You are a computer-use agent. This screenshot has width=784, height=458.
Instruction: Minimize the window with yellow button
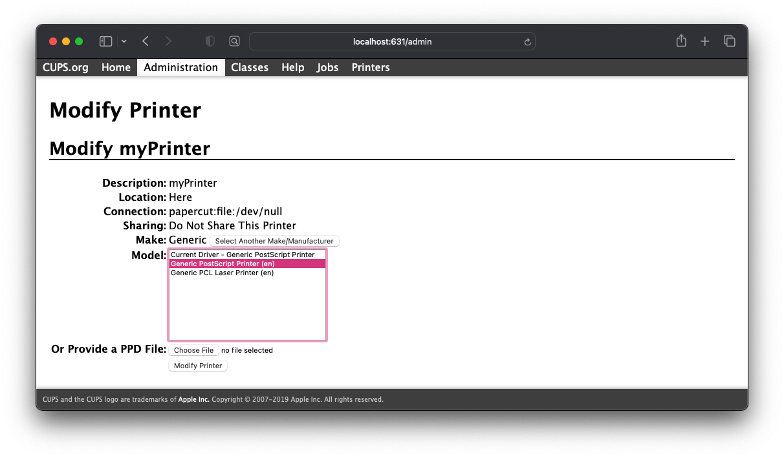click(66, 41)
